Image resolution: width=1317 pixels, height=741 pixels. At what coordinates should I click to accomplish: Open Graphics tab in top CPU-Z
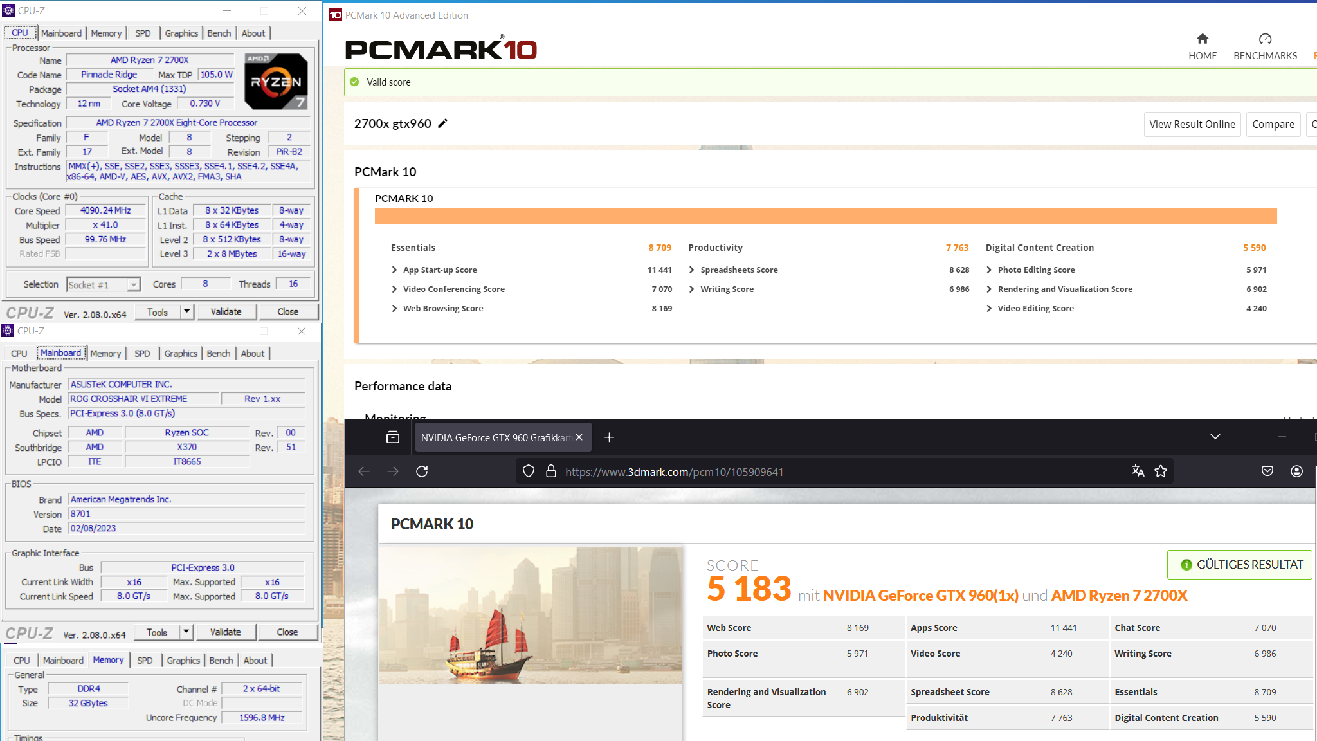(181, 33)
